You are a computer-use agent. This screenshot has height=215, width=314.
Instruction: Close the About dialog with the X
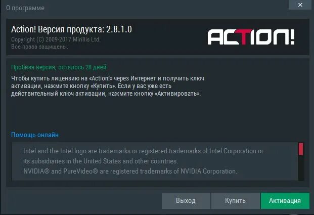coord(300,5)
